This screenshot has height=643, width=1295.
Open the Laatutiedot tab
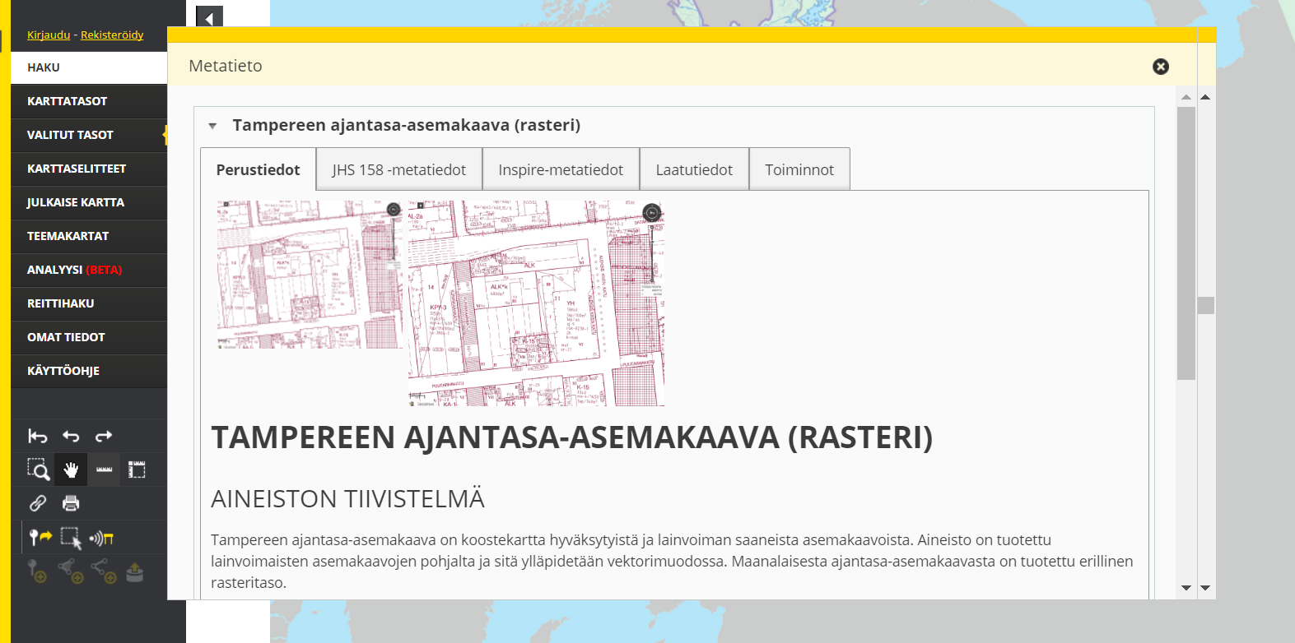pos(694,169)
